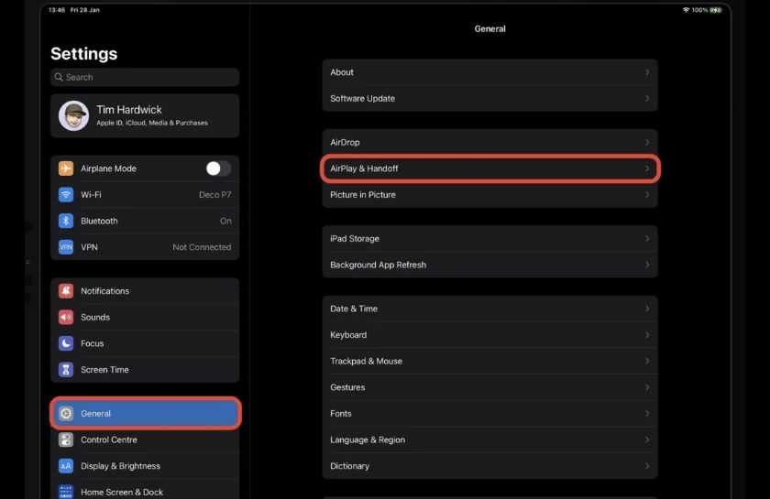770x499 pixels.
Task: Tap the Wi-Fi icon in sidebar
Action: pyautogui.click(x=66, y=194)
